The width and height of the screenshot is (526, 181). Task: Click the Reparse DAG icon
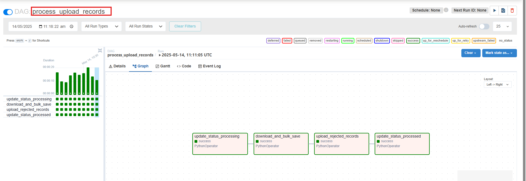click(x=503, y=10)
